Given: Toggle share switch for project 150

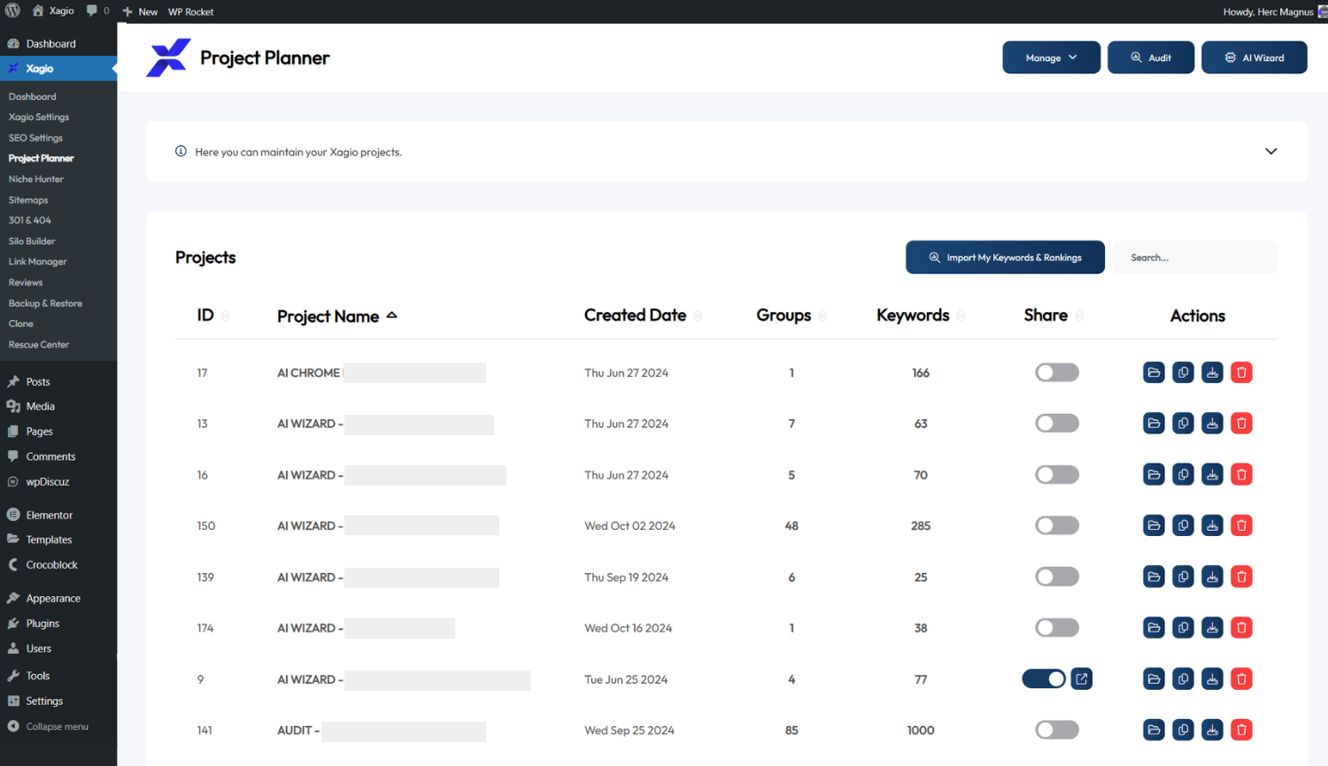Looking at the screenshot, I should click(1057, 525).
